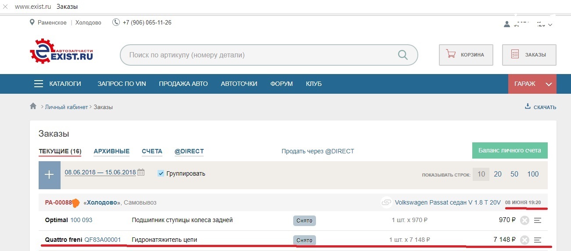
Task: Remove the Quattro freni item with X icon
Action: [524, 240]
